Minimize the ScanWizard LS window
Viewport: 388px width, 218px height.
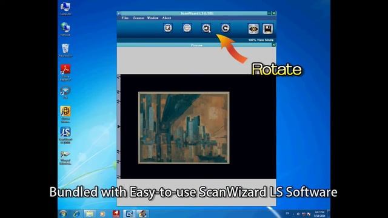click(x=269, y=13)
